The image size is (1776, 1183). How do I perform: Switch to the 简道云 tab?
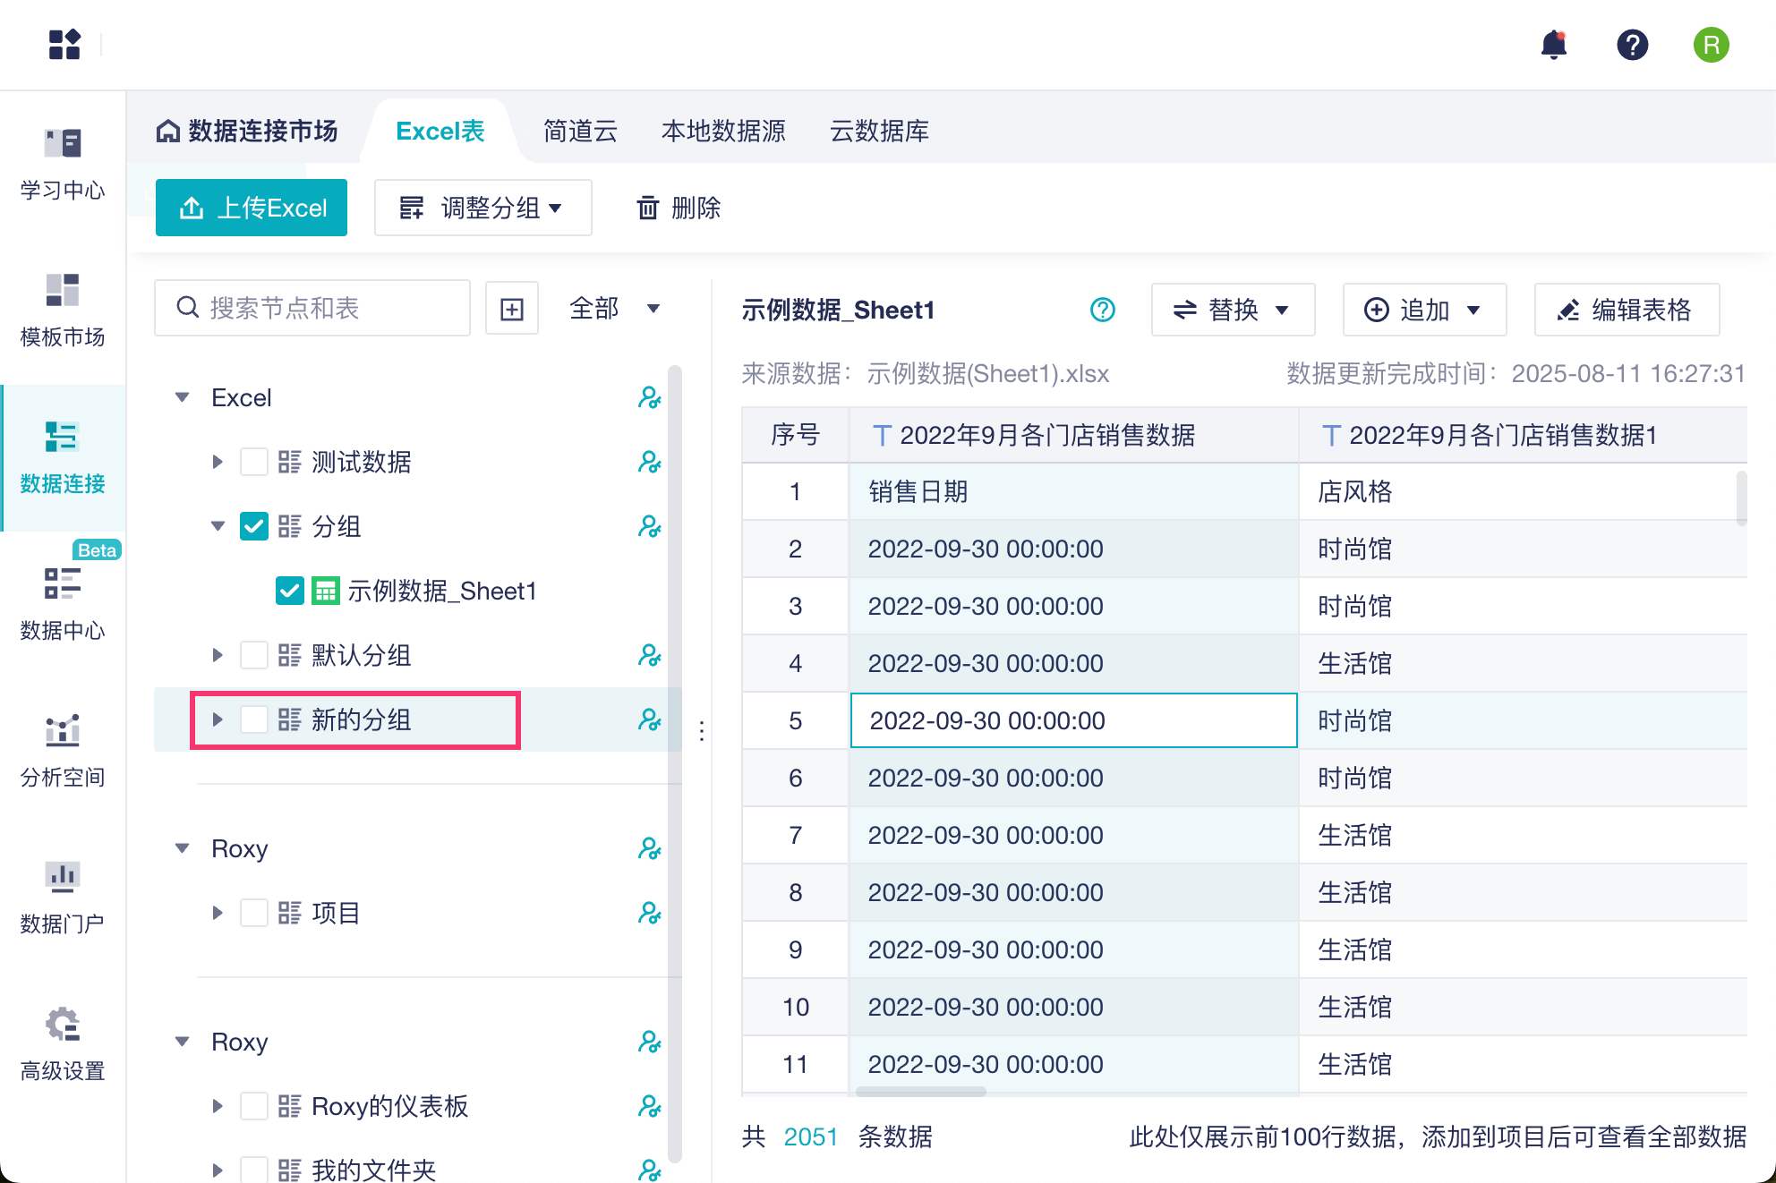point(580,132)
